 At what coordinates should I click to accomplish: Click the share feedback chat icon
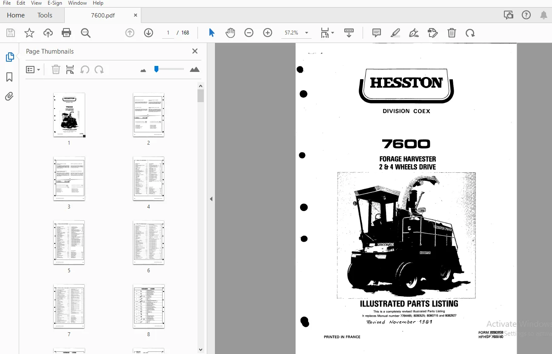coord(508,15)
